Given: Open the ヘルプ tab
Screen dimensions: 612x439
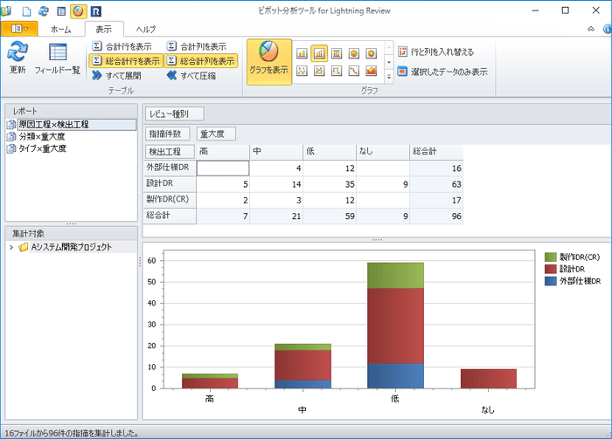Looking at the screenshot, I should tap(145, 29).
